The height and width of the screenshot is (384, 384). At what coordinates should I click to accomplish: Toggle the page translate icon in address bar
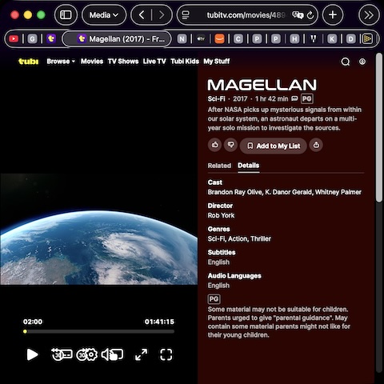click(x=298, y=15)
